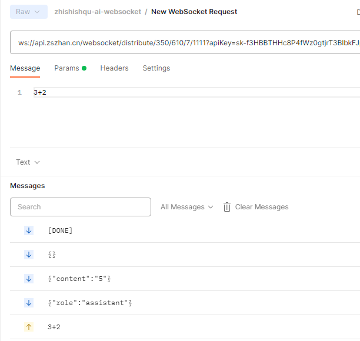Click the Raw protocol type dropdown
Viewport: 360px width, 341px height.
[28, 12]
